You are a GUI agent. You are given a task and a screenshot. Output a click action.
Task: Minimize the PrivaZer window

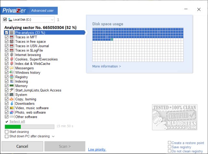[x=186, y=9]
